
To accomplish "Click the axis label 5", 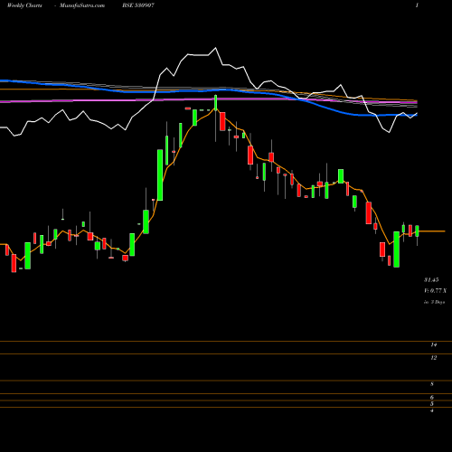I will (432, 404).
